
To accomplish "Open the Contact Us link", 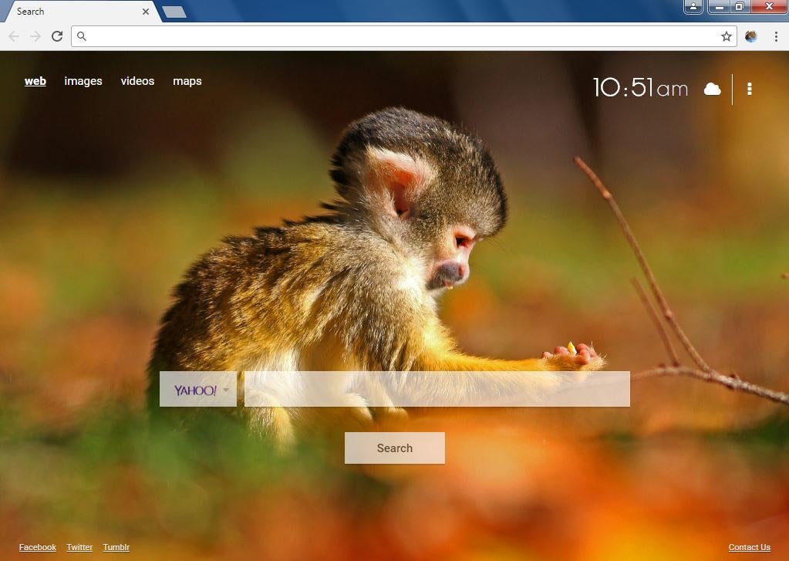I will click(748, 547).
